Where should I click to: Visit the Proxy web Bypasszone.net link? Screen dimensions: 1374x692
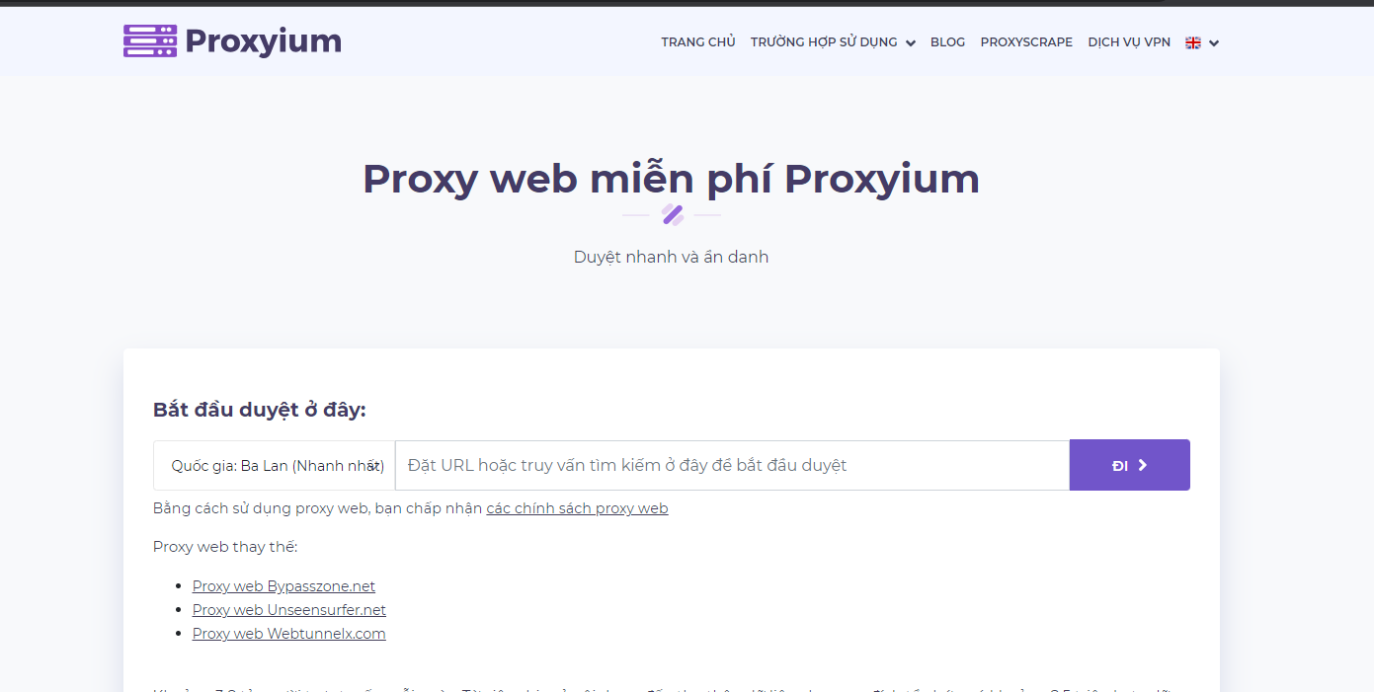283,586
